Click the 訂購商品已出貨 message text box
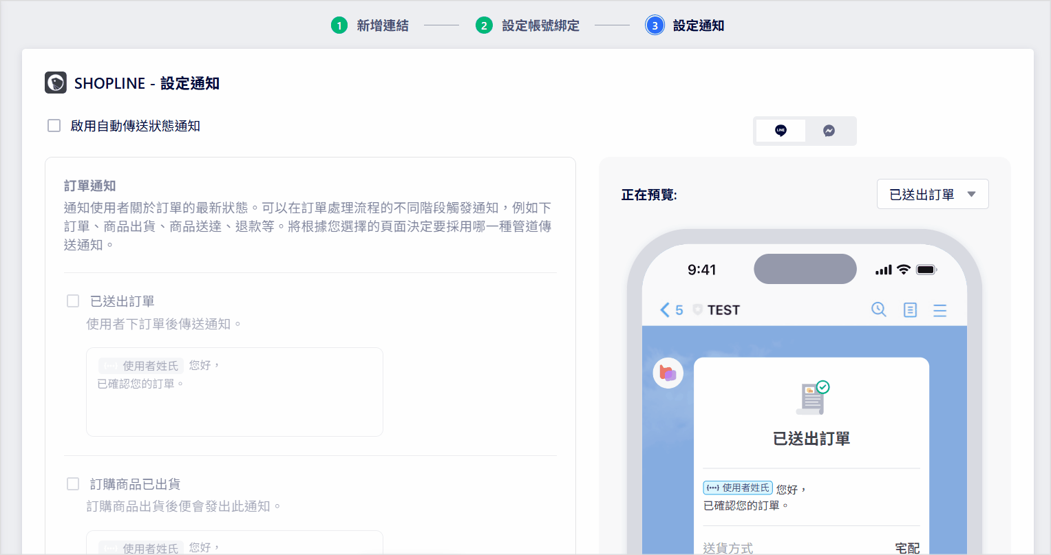The image size is (1051, 555). (x=235, y=542)
